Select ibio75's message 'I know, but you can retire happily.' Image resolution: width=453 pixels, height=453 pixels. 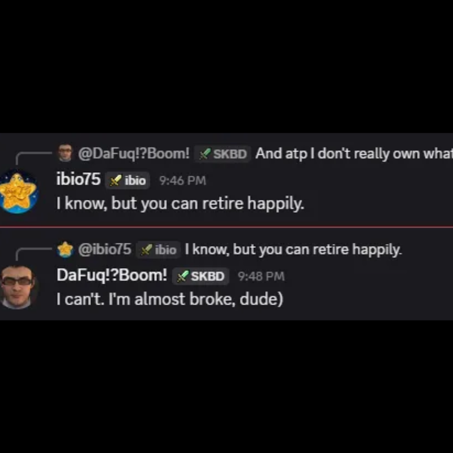click(180, 203)
